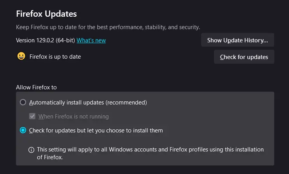Screen dimensions: 289x174
Task: Click the '(64-bit)' part of the version string
Action: (x=65, y=40)
